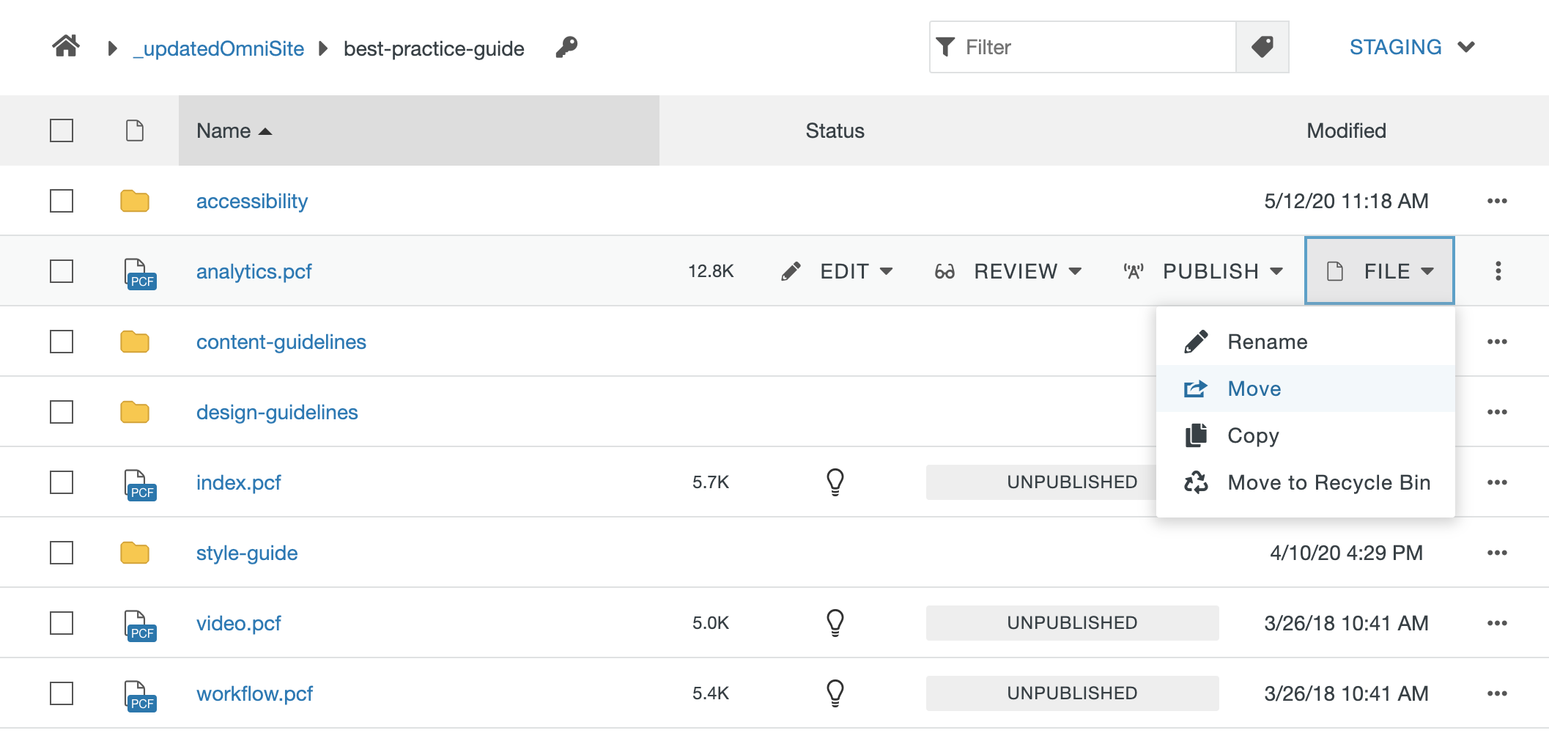Check the box for analytics.pcf
Image resolution: width=1549 pixels, height=733 pixels.
coord(62,271)
